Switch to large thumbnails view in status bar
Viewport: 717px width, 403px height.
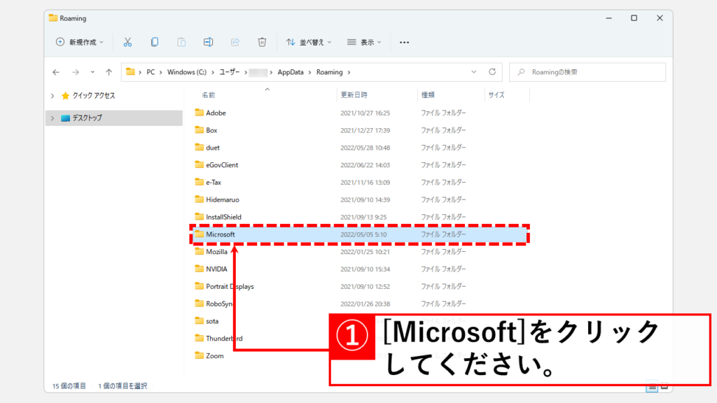[664, 386]
